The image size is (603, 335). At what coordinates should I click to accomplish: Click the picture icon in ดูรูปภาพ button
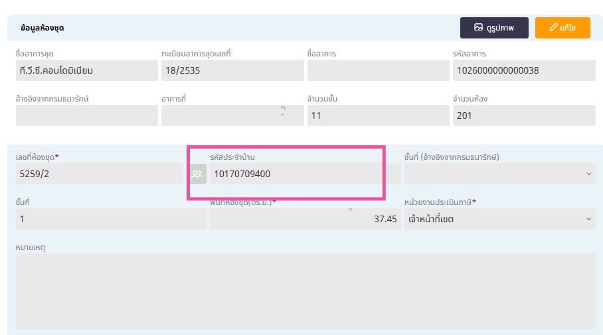click(478, 28)
